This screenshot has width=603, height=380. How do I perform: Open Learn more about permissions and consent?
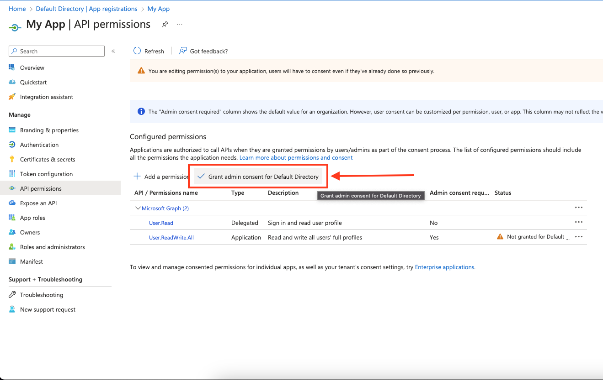(296, 157)
